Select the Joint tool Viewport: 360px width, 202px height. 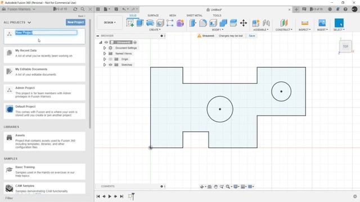click(x=266, y=23)
